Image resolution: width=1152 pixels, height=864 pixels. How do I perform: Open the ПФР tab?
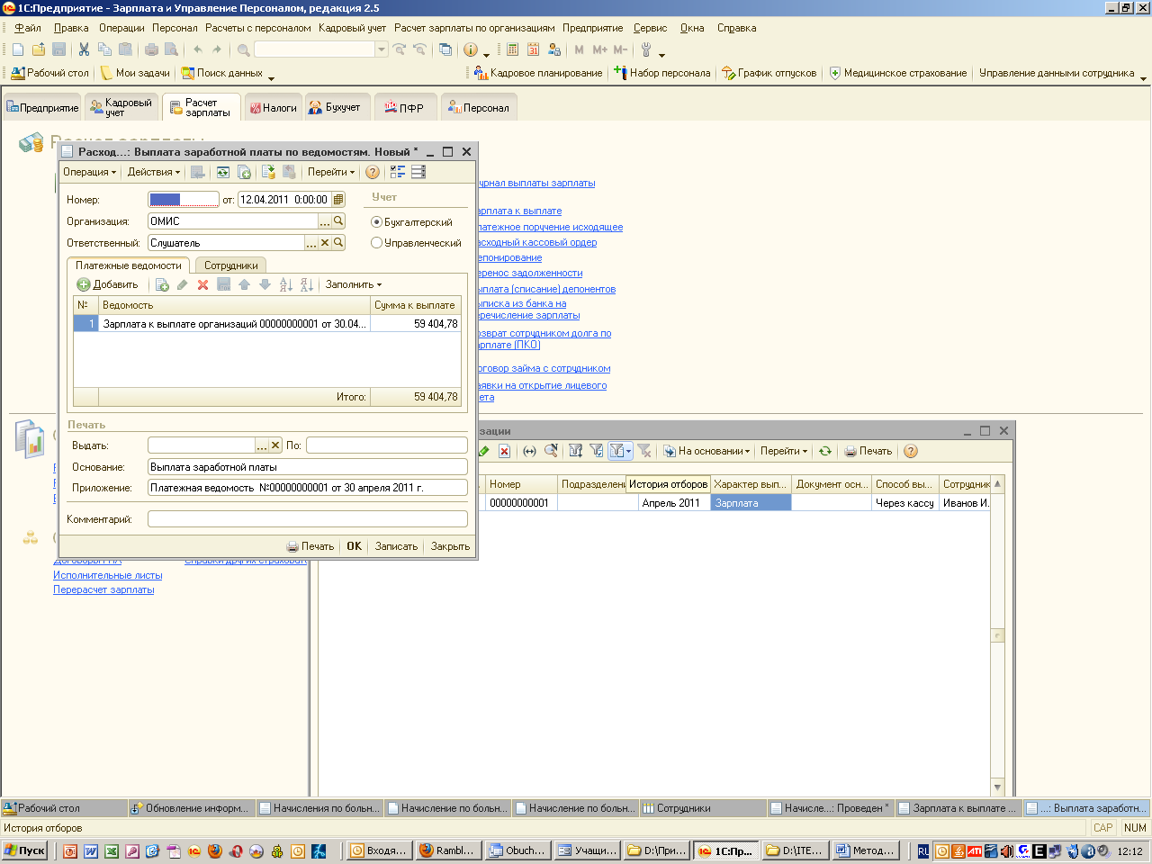tap(404, 108)
